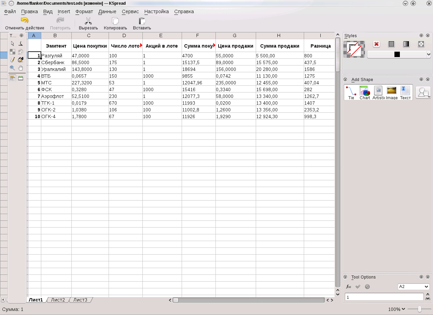Click the Paste (Вставить) toolbar icon
433x315 pixels.
[142, 21]
